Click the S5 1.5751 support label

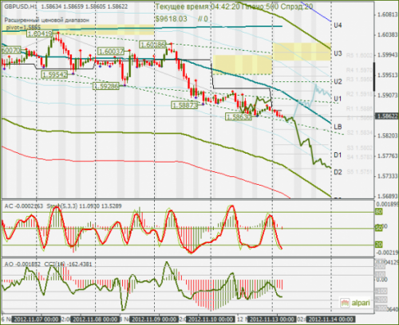click(359, 172)
